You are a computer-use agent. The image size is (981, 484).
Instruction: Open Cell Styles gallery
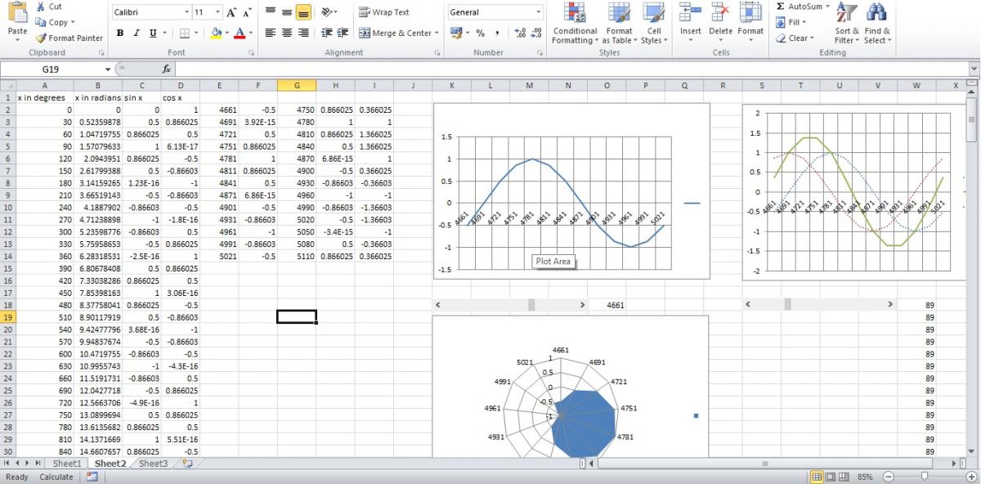tap(653, 24)
